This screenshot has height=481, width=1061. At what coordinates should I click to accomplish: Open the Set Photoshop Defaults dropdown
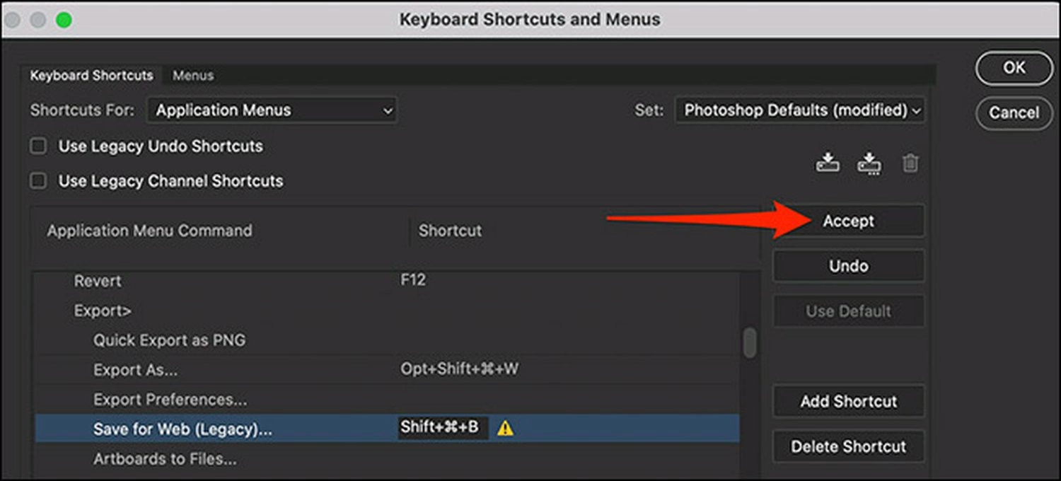[800, 110]
